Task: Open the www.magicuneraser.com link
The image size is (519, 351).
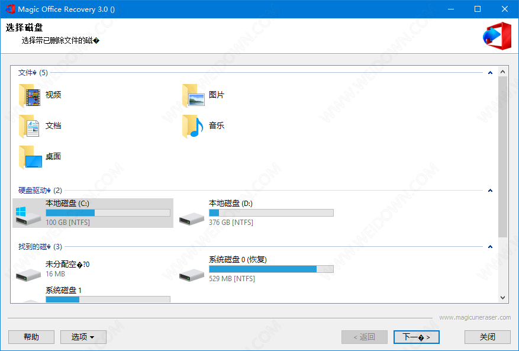Action: pyautogui.click(x=475, y=317)
